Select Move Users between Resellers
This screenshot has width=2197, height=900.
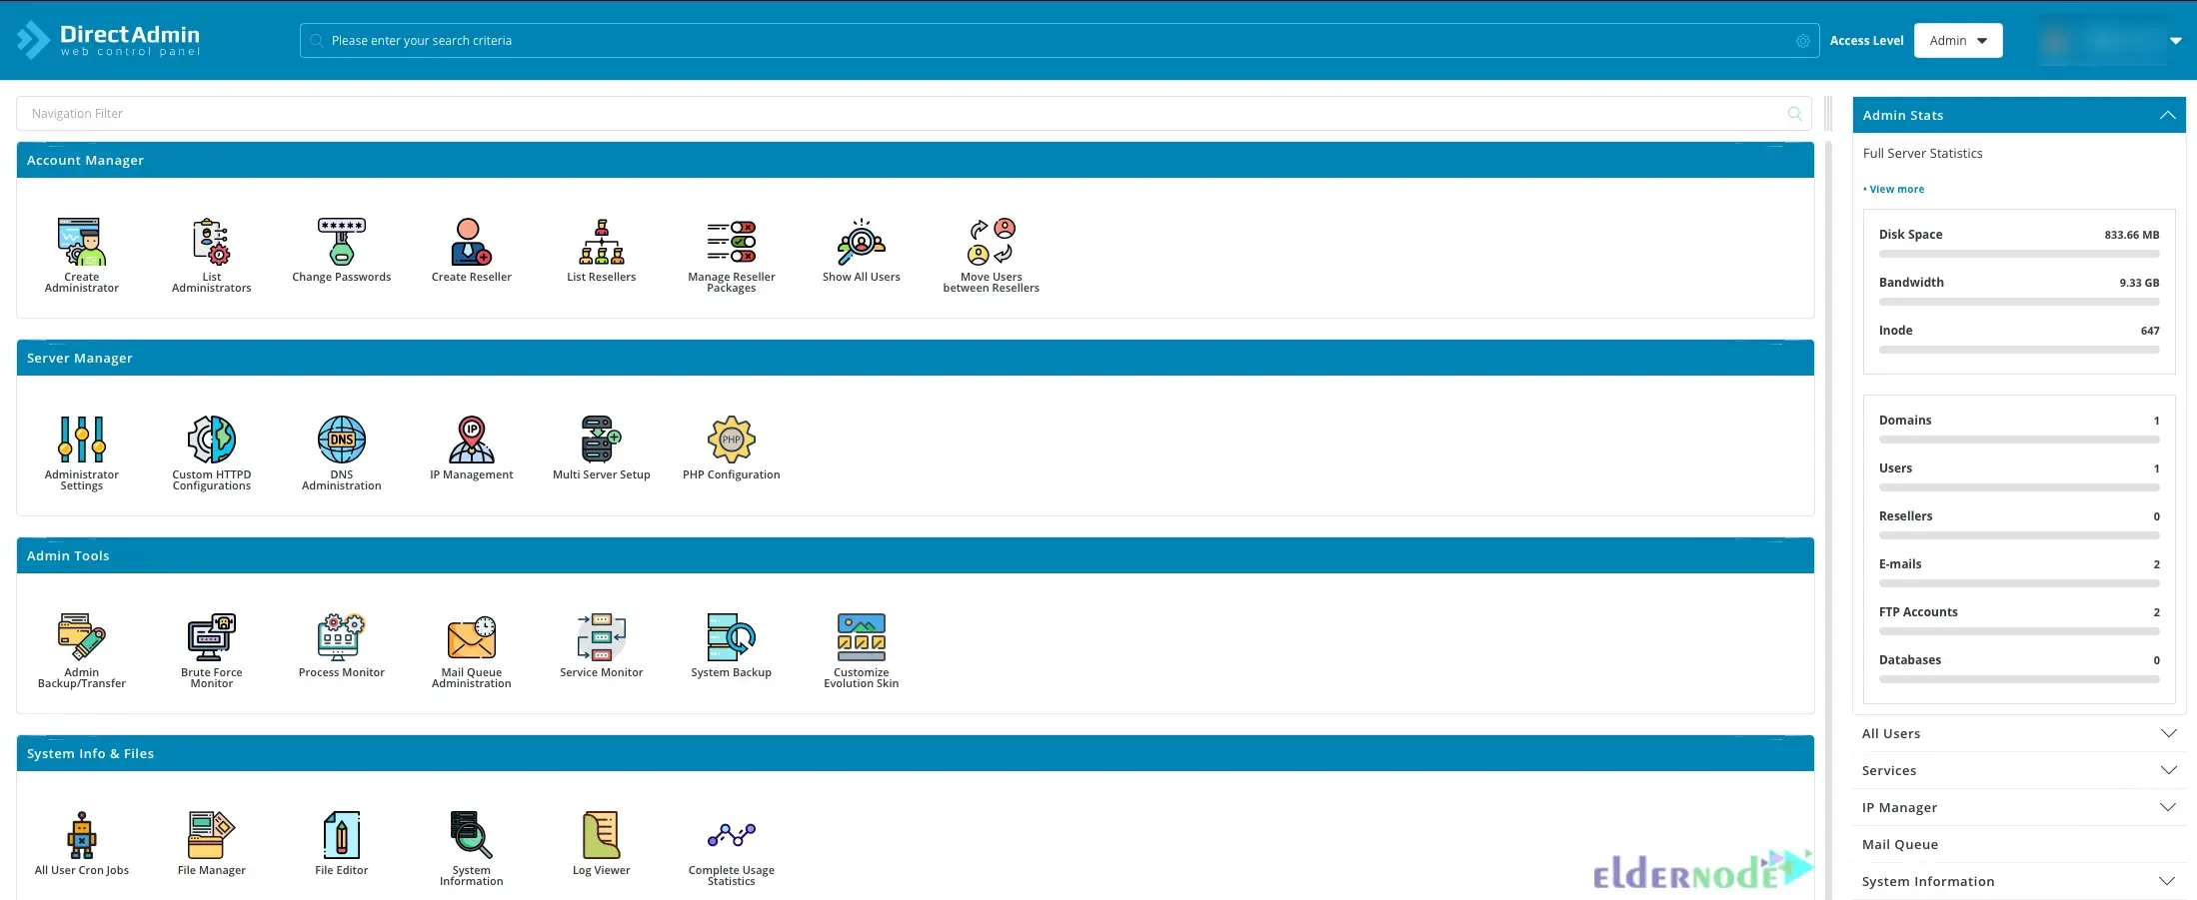991,248
